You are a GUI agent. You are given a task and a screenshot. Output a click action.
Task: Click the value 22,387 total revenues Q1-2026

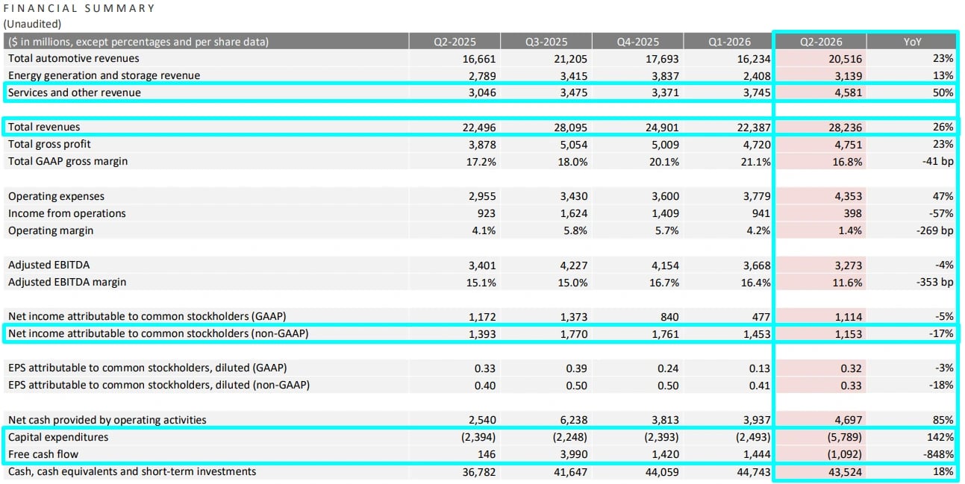[754, 127]
